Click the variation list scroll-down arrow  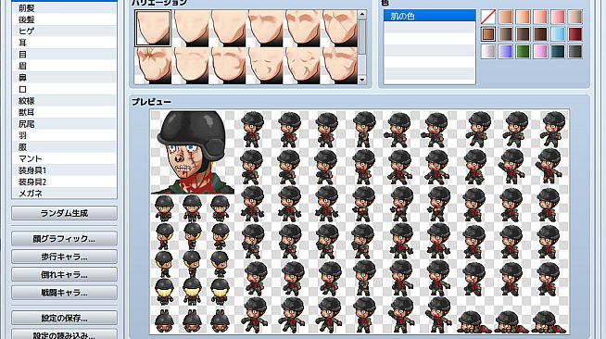[x=362, y=80]
